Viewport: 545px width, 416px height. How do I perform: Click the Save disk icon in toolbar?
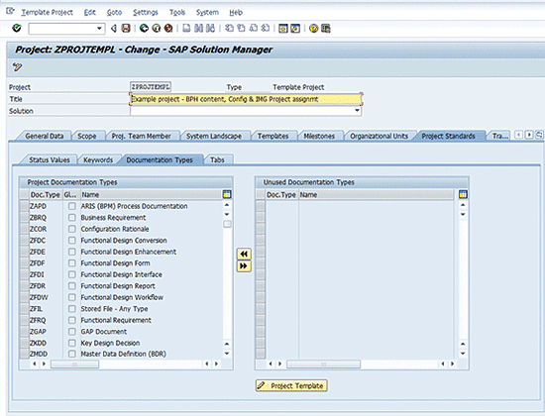tap(126, 28)
